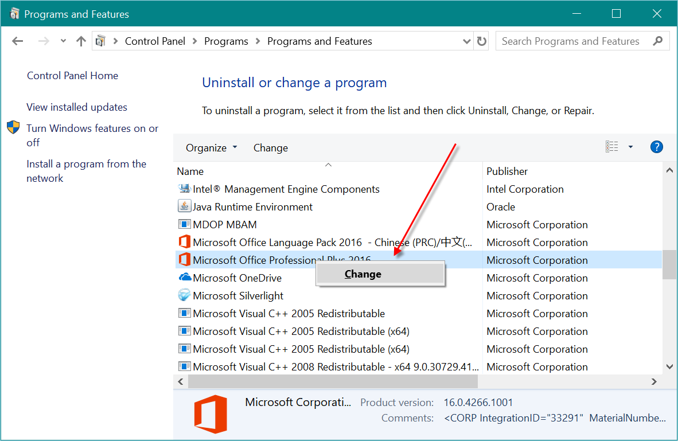Click the Java Runtime Environment coffee cup icon

tap(184, 206)
